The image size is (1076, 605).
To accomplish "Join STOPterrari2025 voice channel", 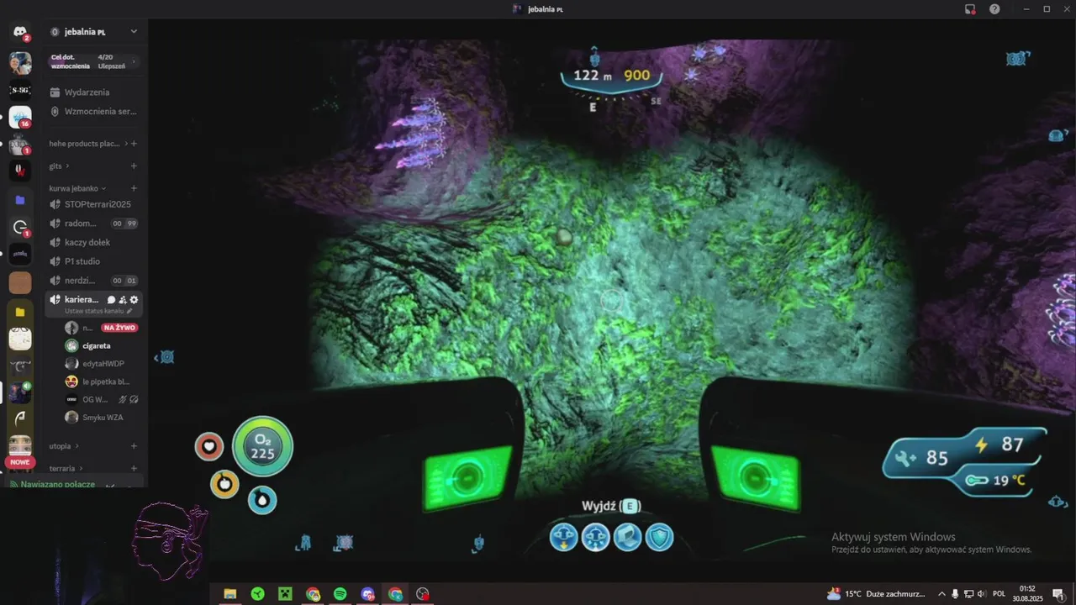I will (94, 204).
